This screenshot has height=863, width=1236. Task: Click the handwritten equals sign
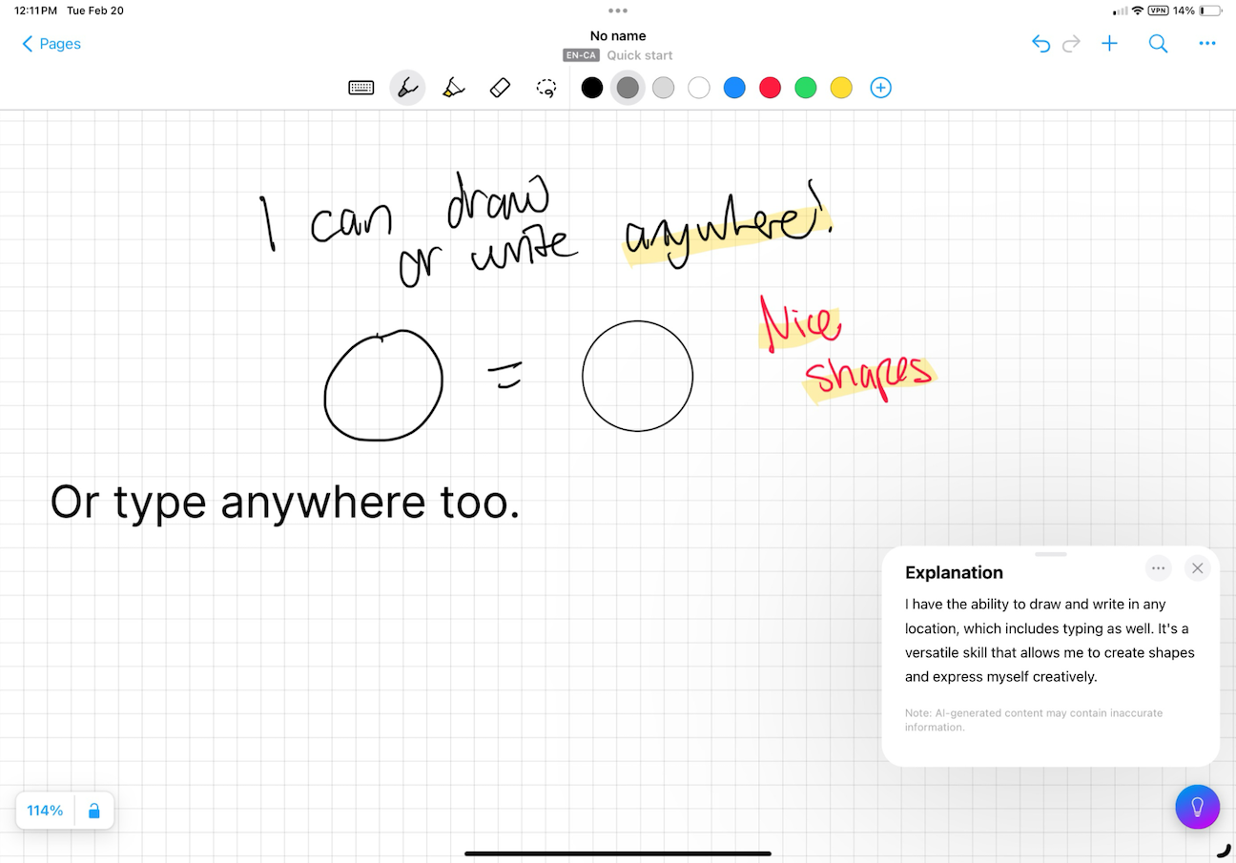pyautogui.click(x=505, y=377)
